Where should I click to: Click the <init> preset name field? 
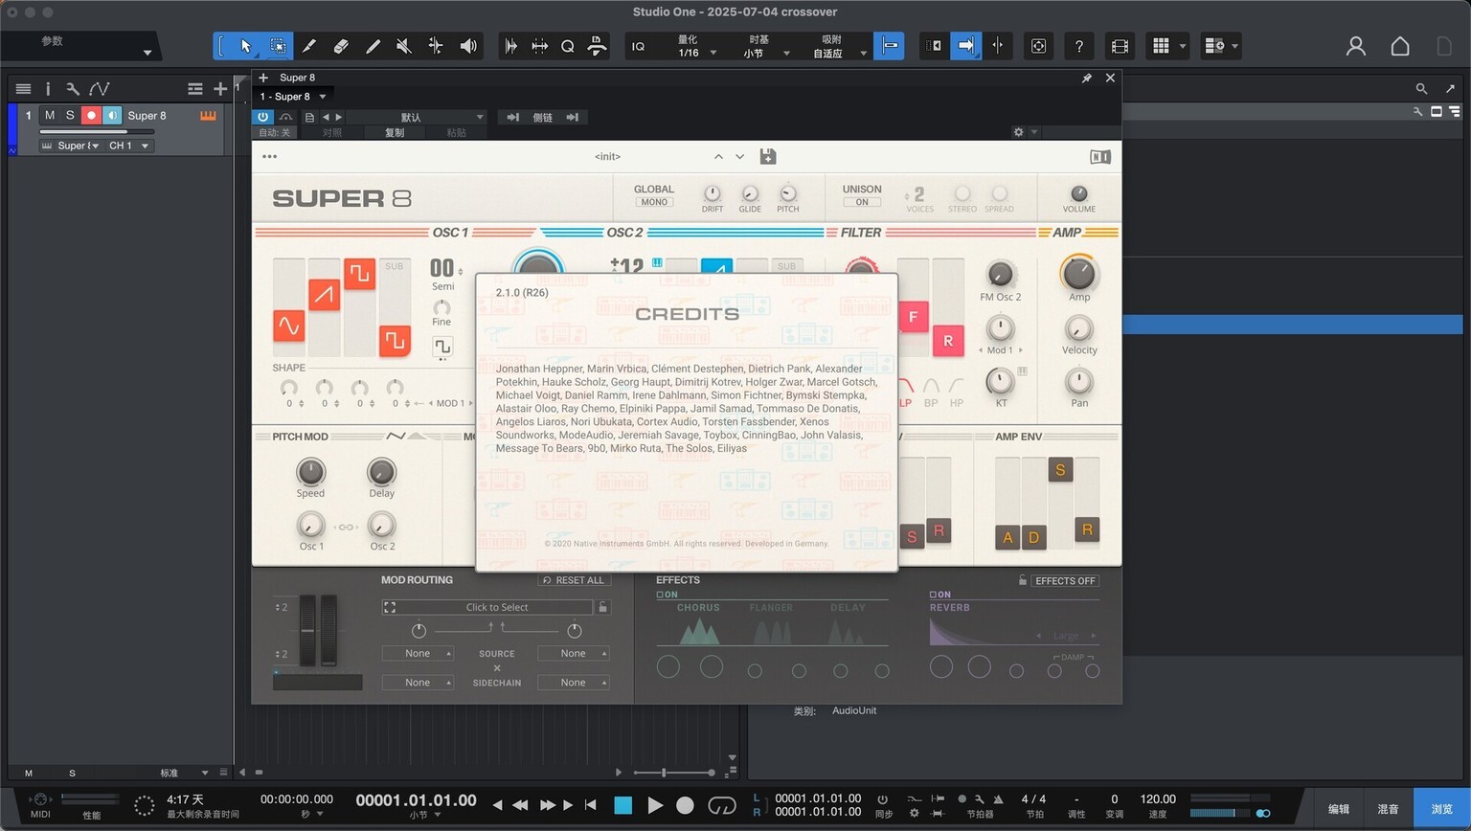pos(607,156)
